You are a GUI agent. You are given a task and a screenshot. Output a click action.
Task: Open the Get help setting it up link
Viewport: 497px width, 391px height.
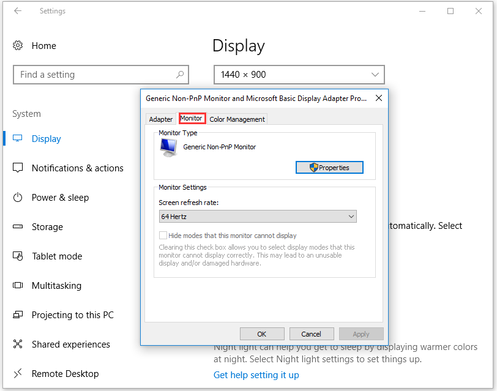tap(256, 375)
